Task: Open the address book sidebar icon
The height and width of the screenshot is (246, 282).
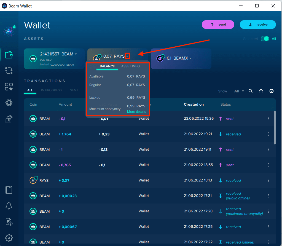Action: point(9,190)
